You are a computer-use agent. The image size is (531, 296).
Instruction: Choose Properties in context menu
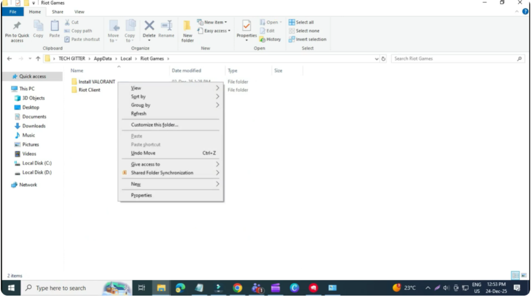coord(171,195)
